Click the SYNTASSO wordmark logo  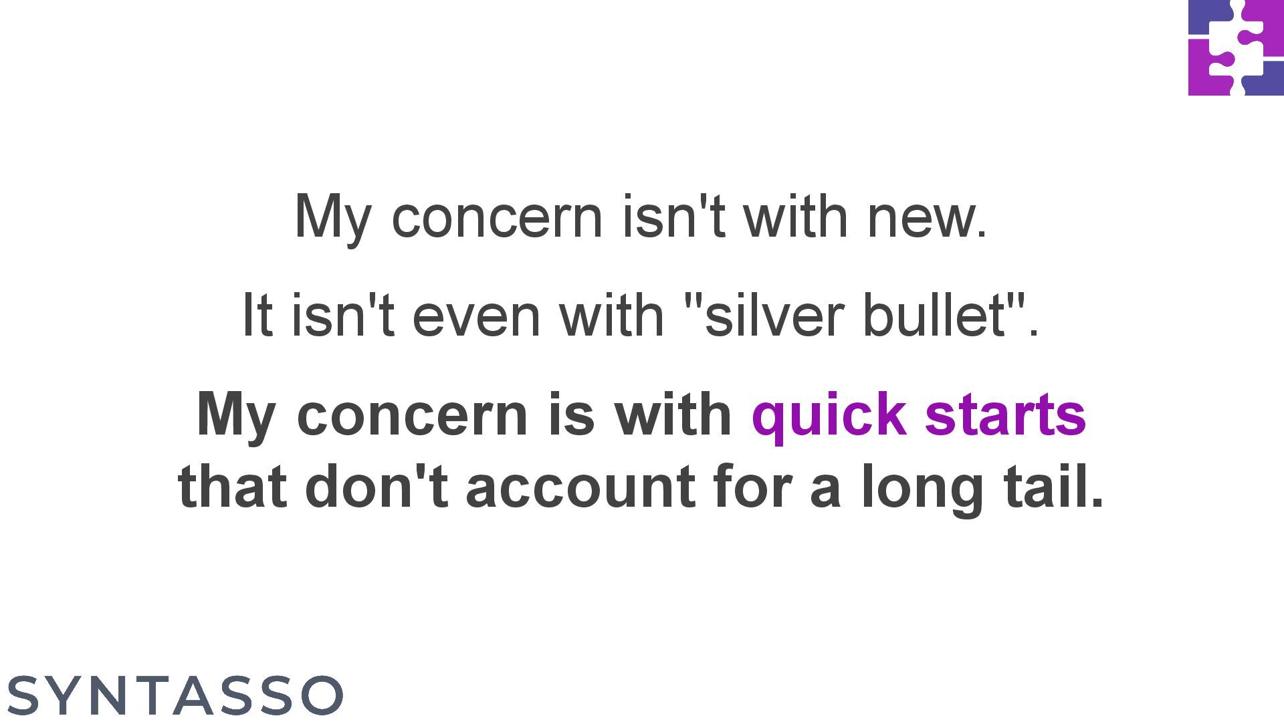(175, 695)
